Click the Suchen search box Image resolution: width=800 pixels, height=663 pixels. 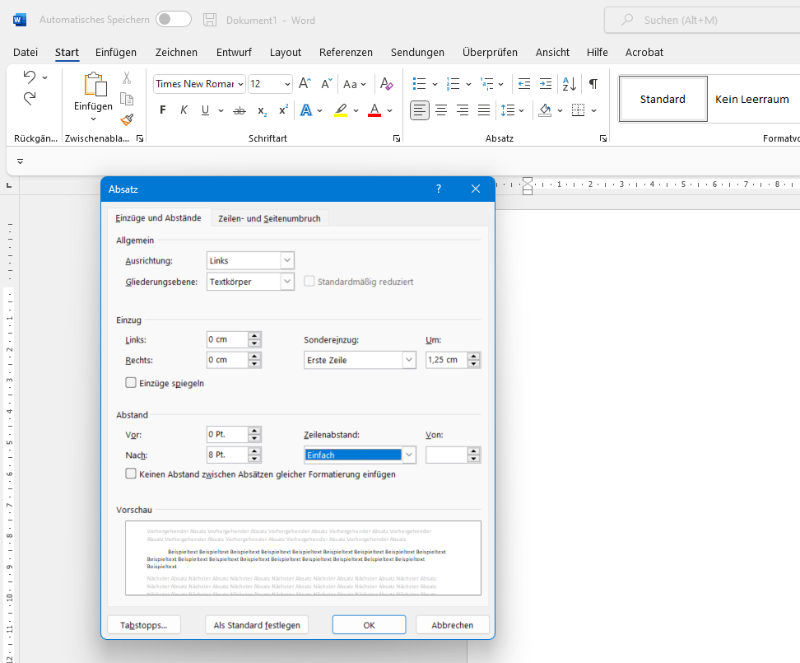click(x=702, y=20)
